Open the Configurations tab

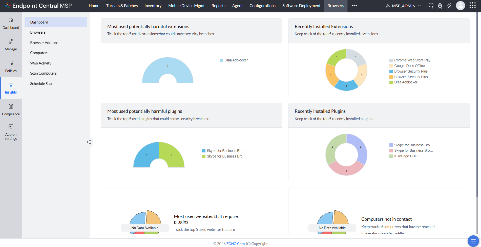click(262, 6)
